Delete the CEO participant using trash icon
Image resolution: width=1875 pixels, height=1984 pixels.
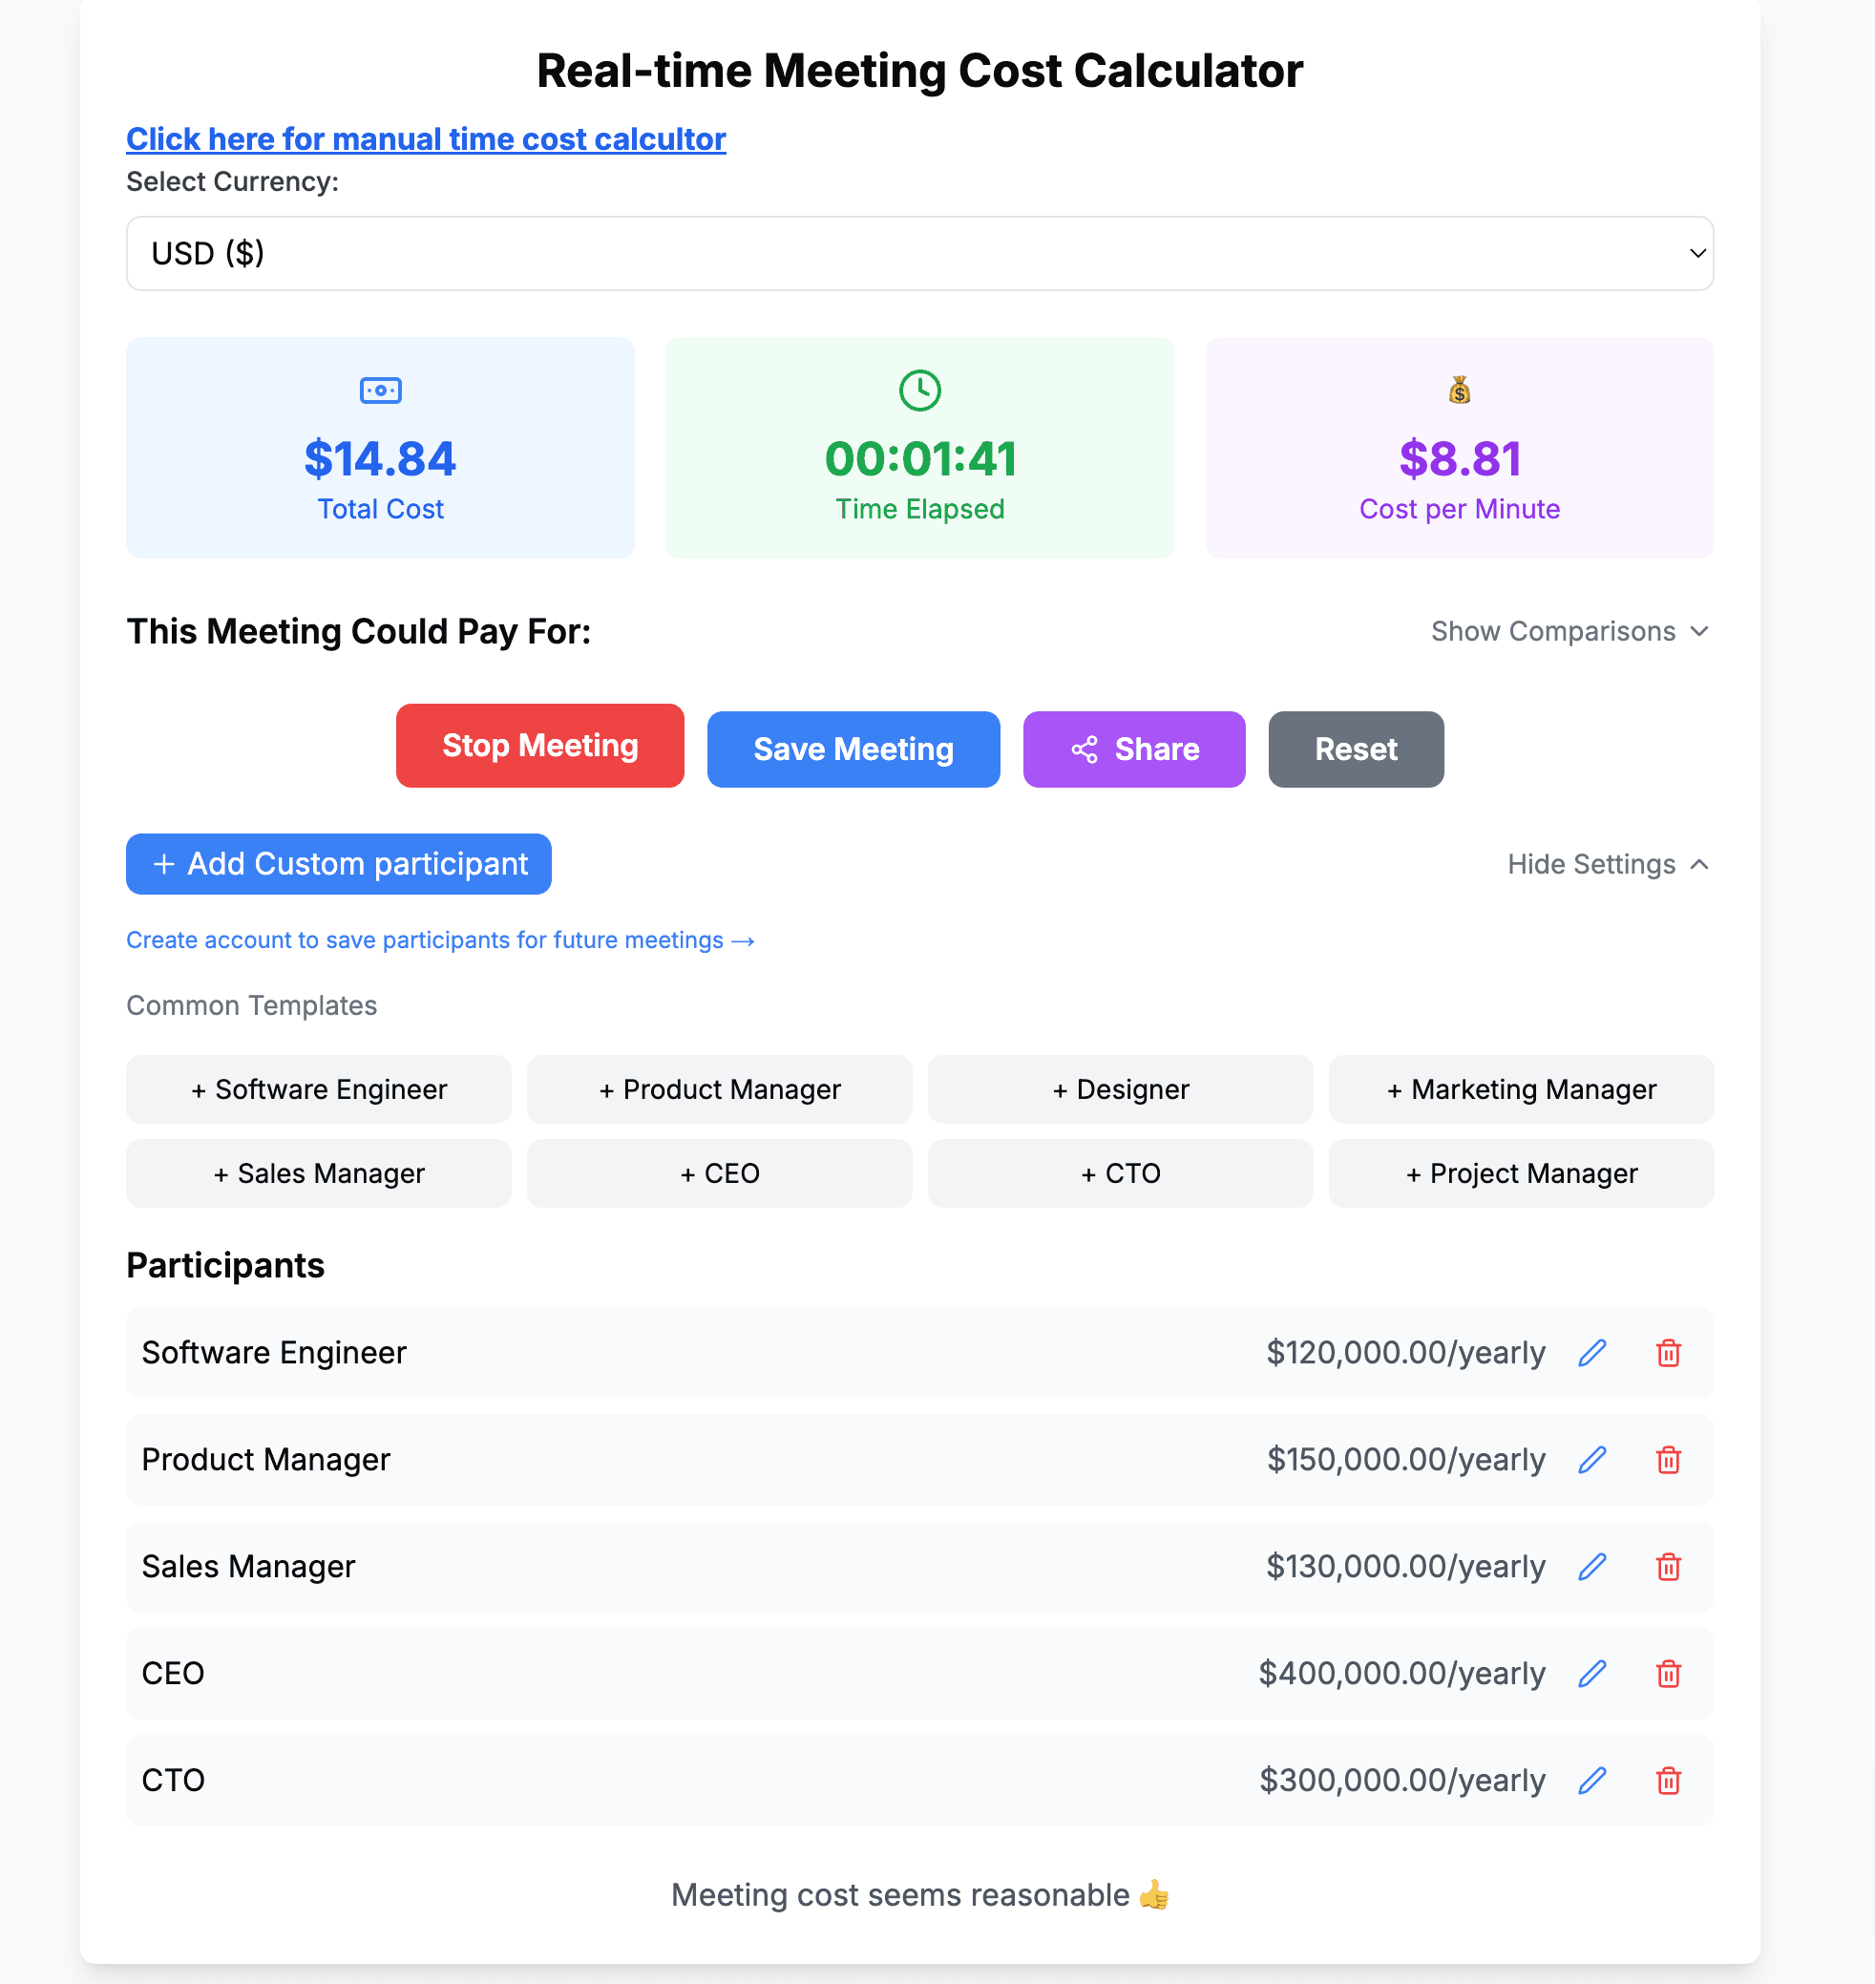pos(1669,1673)
